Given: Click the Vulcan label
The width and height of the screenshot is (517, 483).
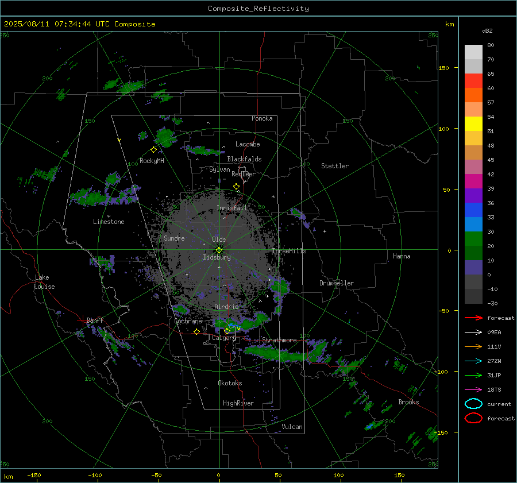Looking at the screenshot, I should (x=292, y=427).
